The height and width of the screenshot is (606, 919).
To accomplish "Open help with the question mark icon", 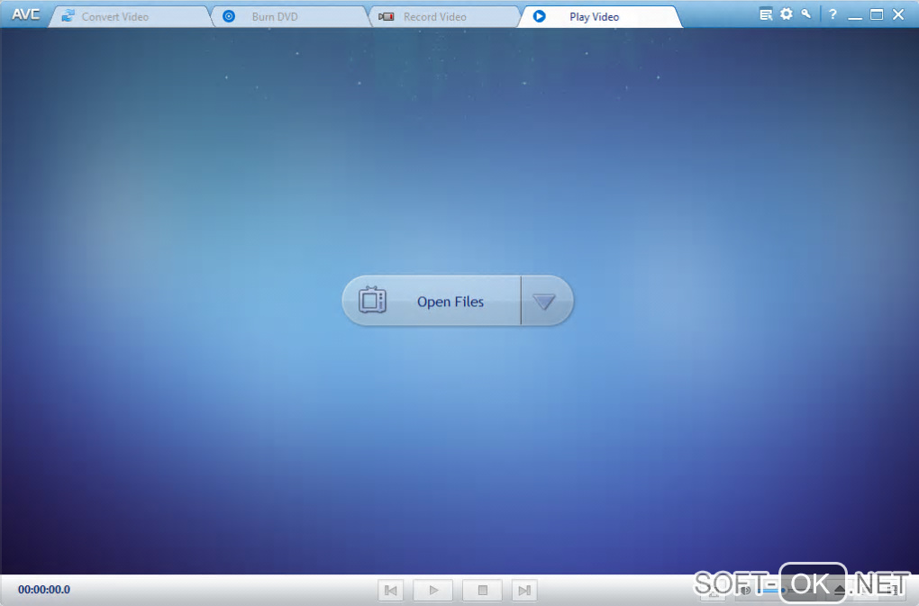I will coord(833,14).
